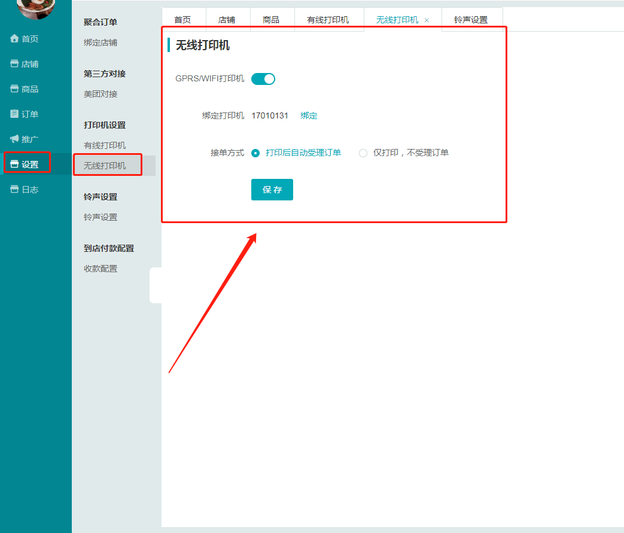Switch to the 无线打印机 tab
This screenshot has height=533, width=624.
click(x=397, y=20)
